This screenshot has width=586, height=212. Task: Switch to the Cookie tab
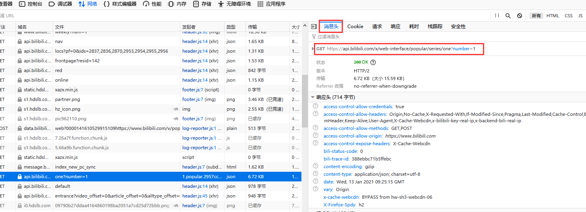[355, 27]
